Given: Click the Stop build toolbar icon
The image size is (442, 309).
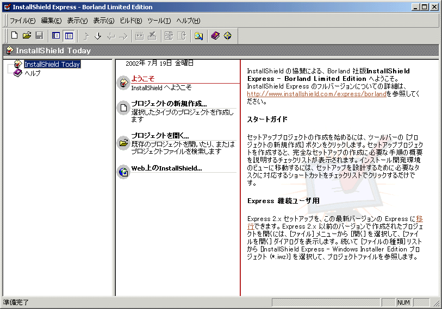Looking at the screenshot, I should 152,36.
